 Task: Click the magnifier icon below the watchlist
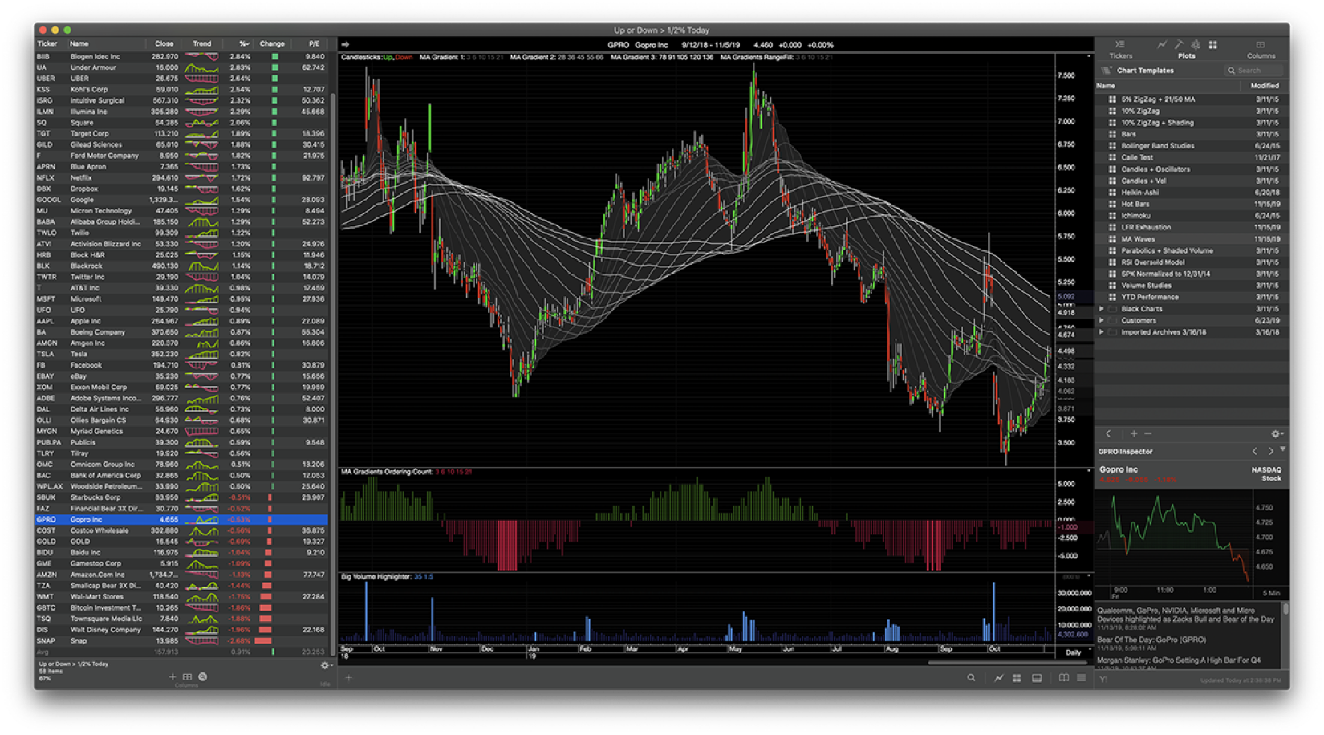pyautogui.click(x=202, y=676)
